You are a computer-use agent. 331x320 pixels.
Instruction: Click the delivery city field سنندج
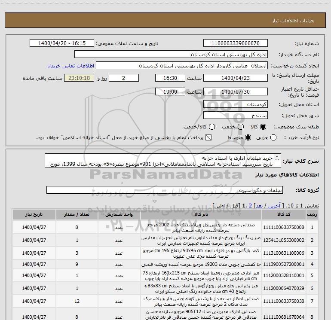[236, 115]
